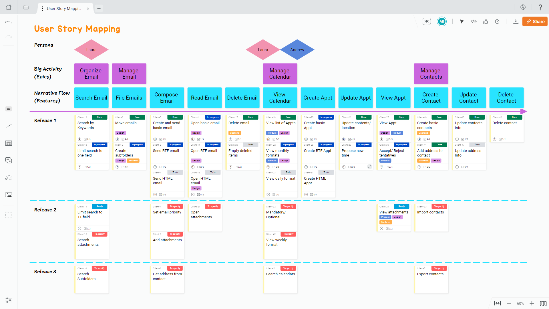Image resolution: width=549 pixels, height=309 pixels.
Task: Open the frame layout tool
Action: (9, 143)
